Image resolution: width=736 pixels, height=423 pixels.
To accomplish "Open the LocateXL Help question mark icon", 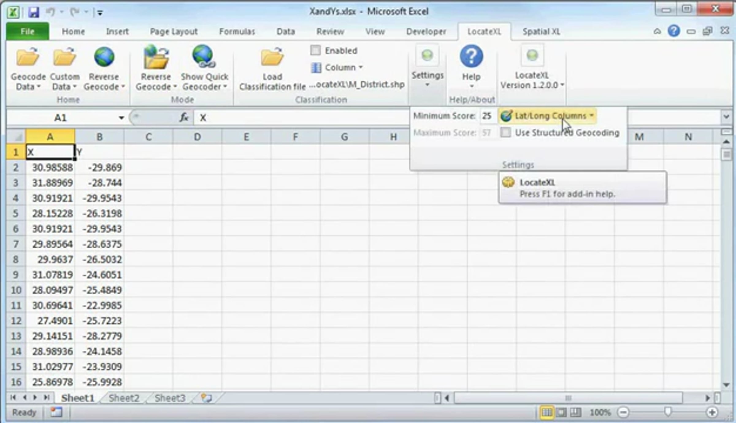I will pyautogui.click(x=471, y=56).
